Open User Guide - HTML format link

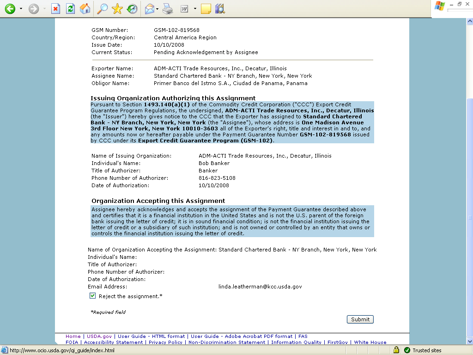coord(151,337)
